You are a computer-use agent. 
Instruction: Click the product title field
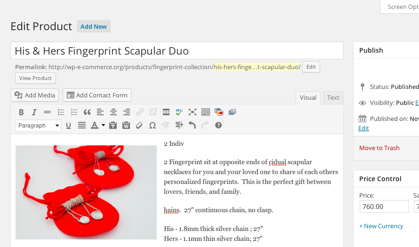[177, 50]
